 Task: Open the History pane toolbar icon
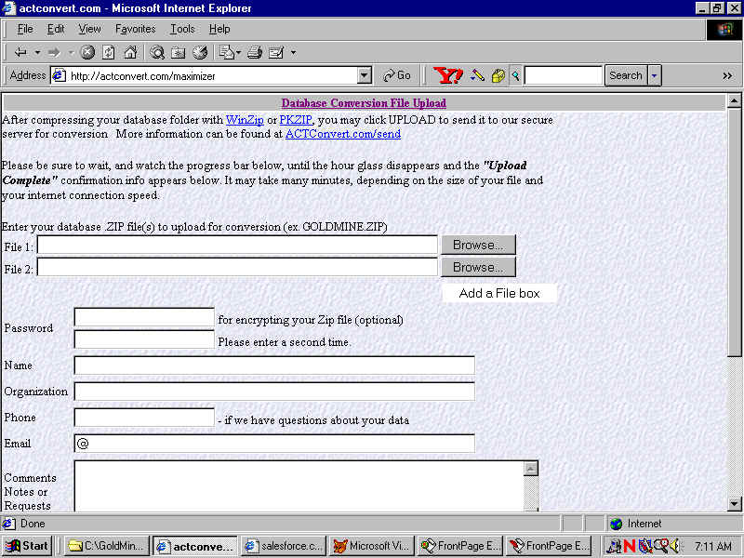200,52
